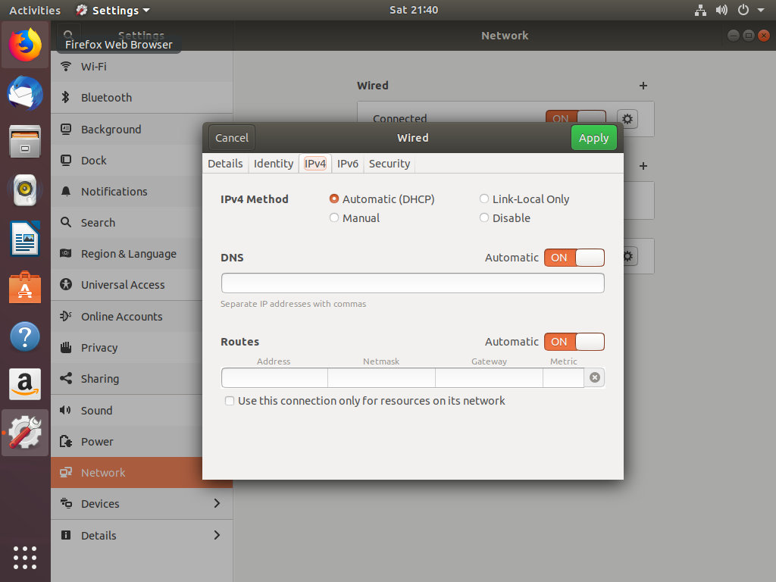The width and height of the screenshot is (776, 582).
Task: Open Firefox from the dock
Action: (25, 45)
